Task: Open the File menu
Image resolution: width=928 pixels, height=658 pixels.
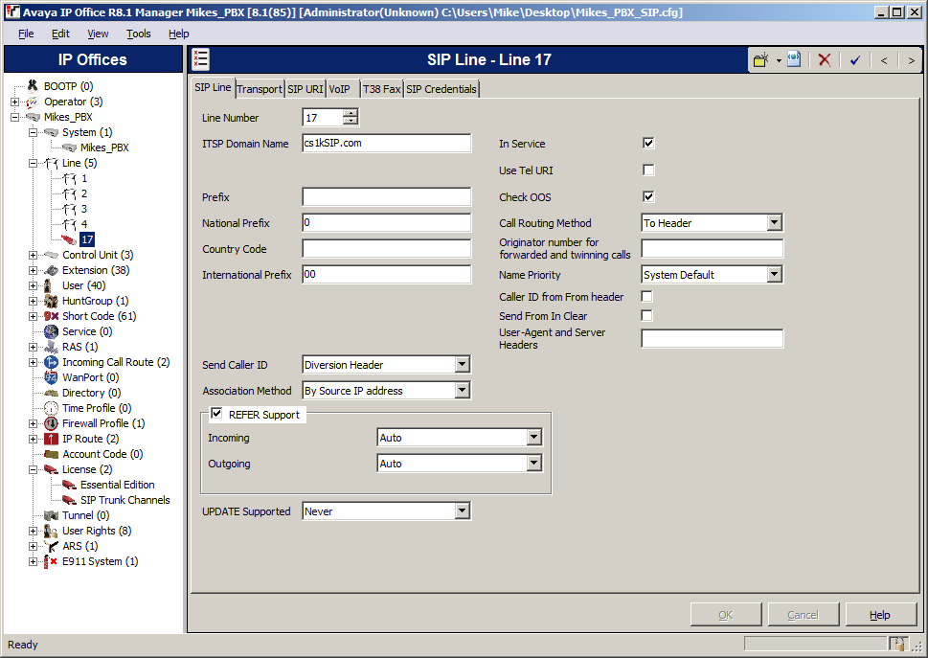Action: click(26, 34)
